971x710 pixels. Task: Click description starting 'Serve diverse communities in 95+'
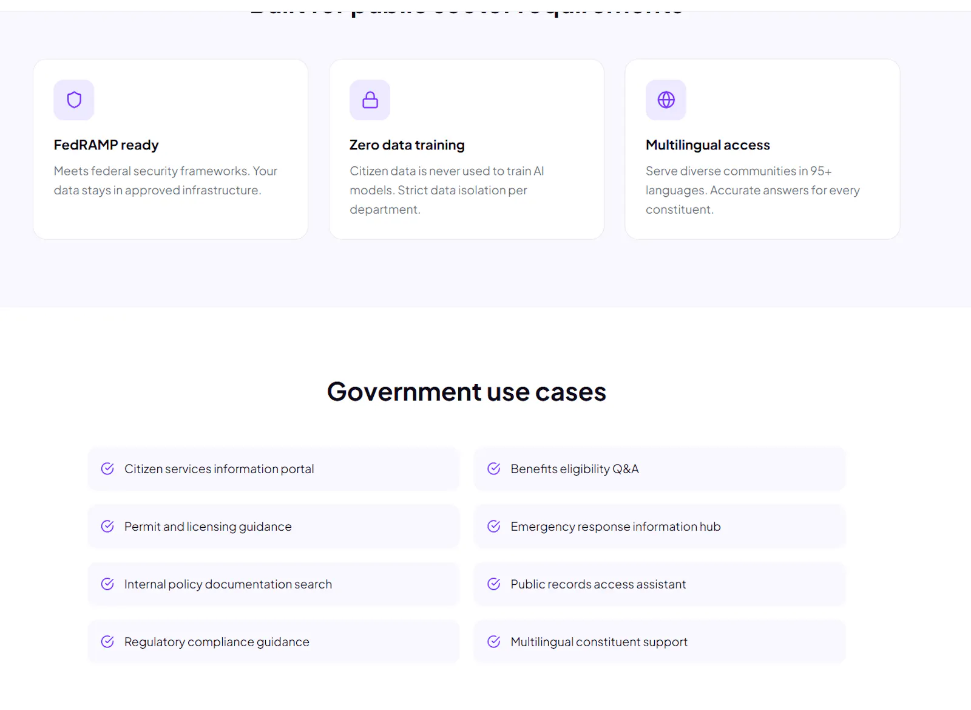click(753, 190)
